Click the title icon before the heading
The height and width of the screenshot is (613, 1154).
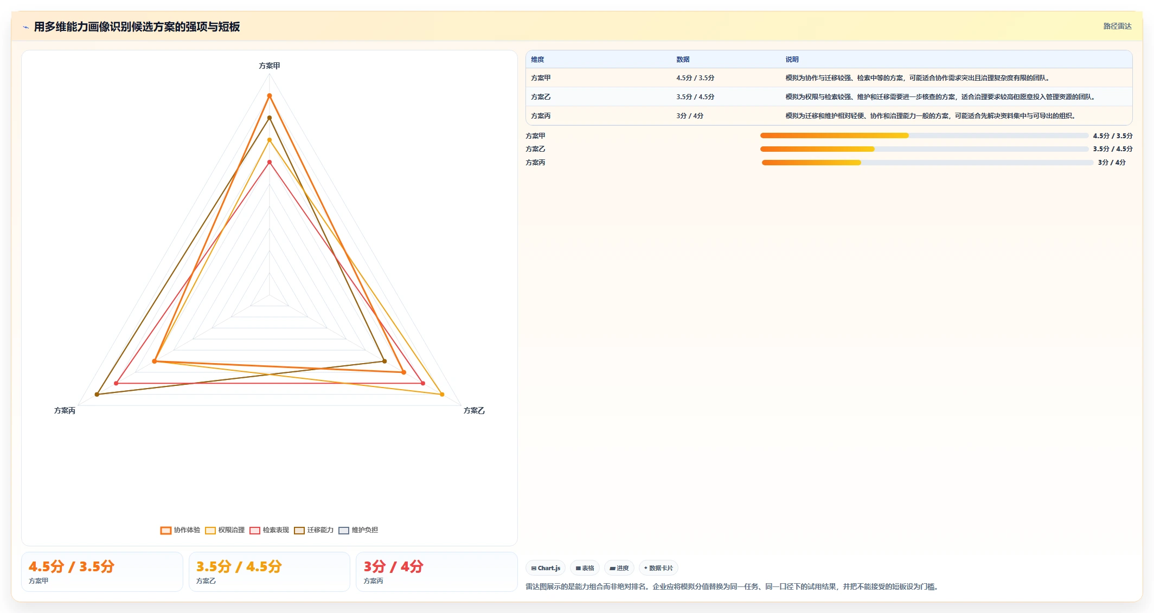click(x=25, y=27)
